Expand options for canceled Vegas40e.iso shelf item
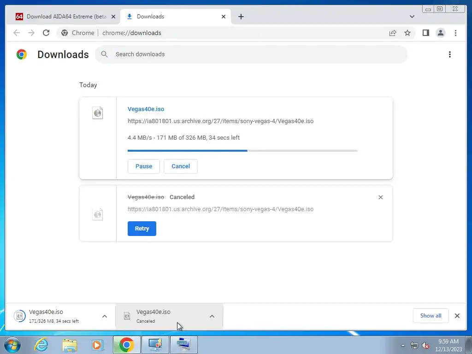This screenshot has height=354, width=472. (x=212, y=316)
